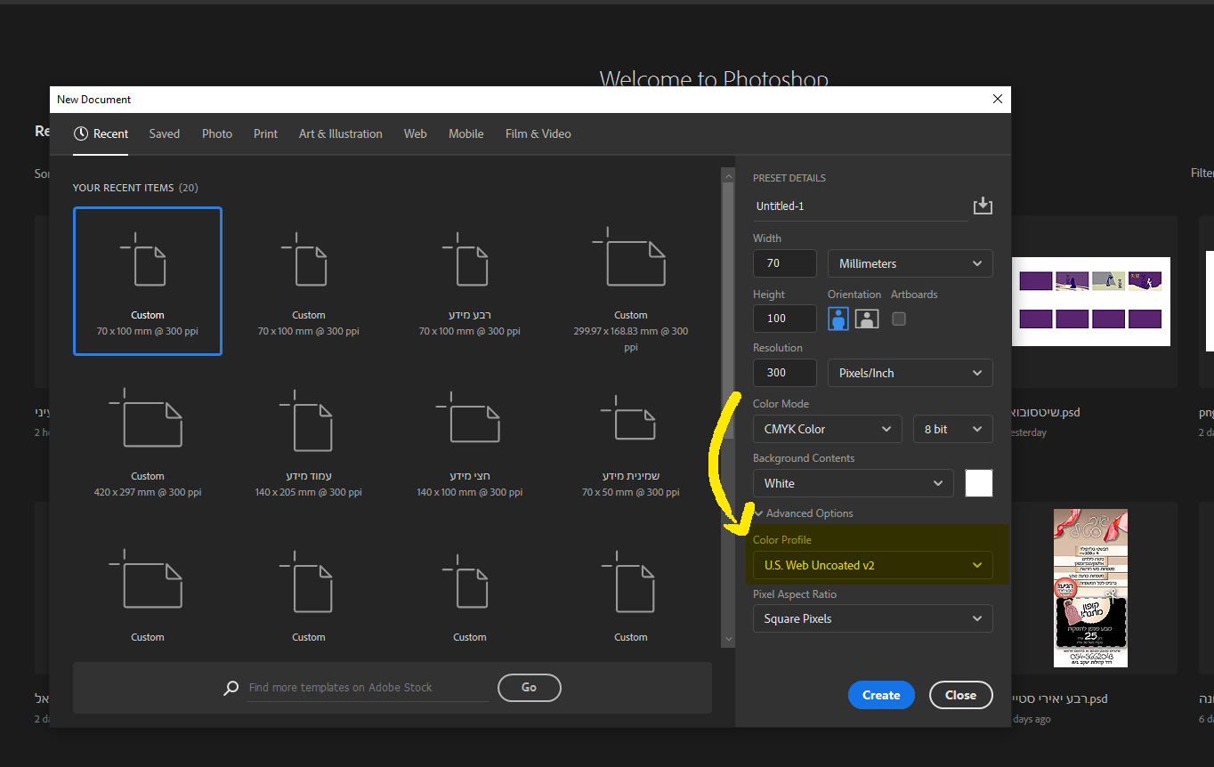Enable the Artboards checkbox
Image resolution: width=1214 pixels, height=767 pixels.
click(899, 319)
